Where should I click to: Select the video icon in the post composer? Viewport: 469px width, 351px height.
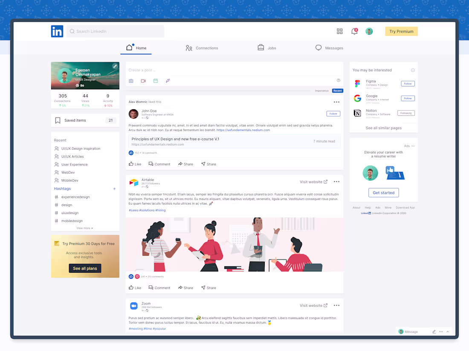pos(143,80)
